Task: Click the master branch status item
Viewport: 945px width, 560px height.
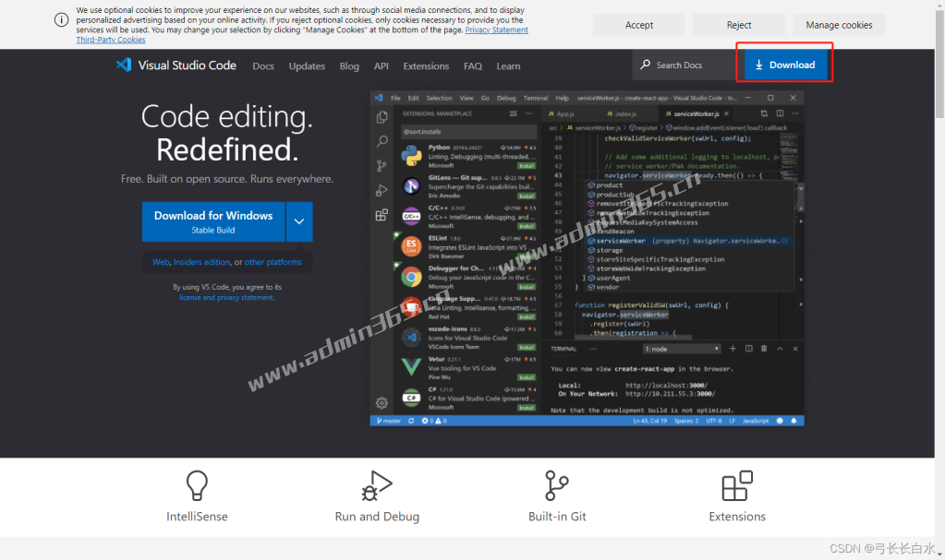Action: click(x=389, y=421)
